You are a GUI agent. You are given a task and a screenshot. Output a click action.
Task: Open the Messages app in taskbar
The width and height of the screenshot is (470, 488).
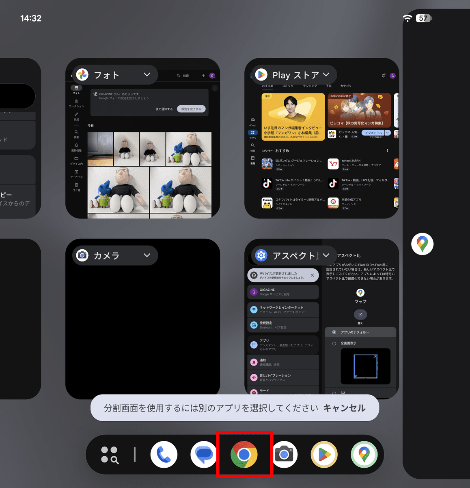click(x=204, y=454)
